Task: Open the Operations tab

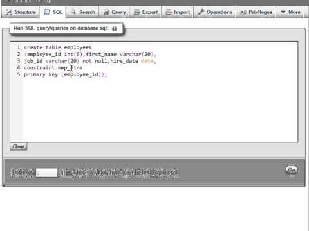Action: [214, 12]
